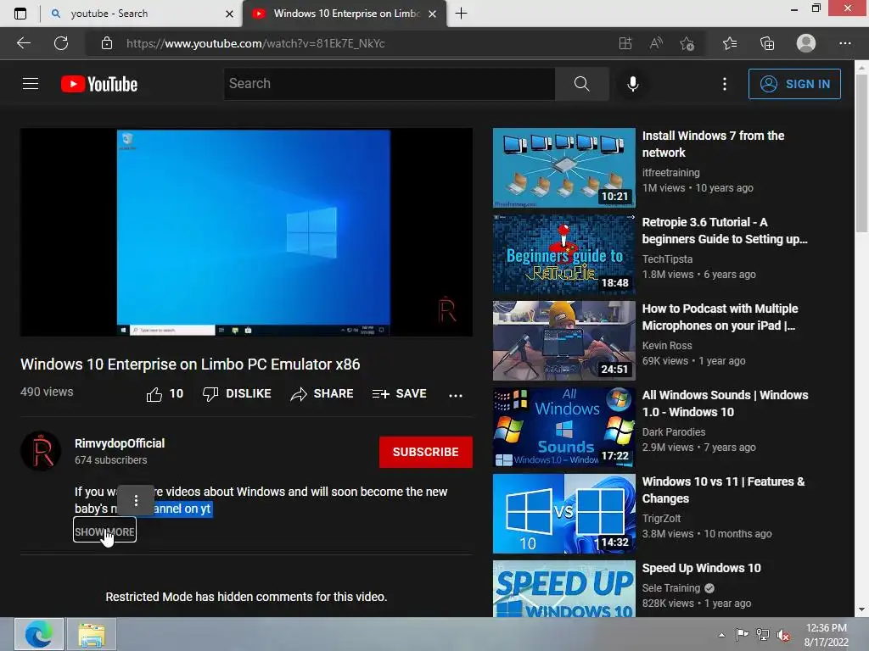The height and width of the screenshot is (651, 869).
Task: Click the podcast microphones iPad thumbnail
Action: point(563,341)
